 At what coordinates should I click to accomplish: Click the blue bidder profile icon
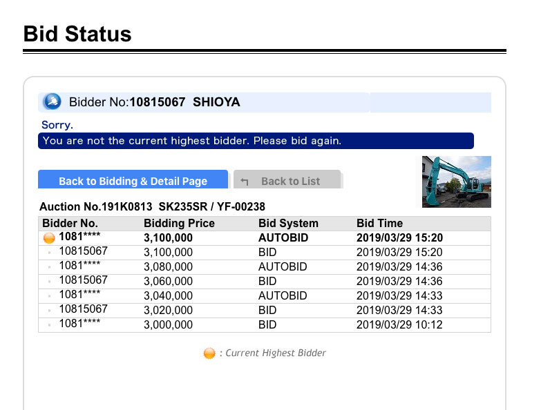[52, 102]
